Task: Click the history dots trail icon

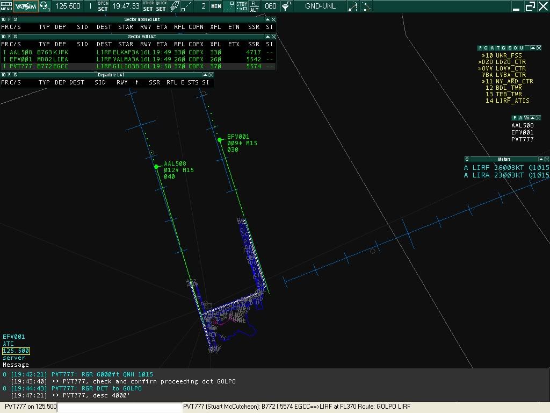Action: coord(229,6)
